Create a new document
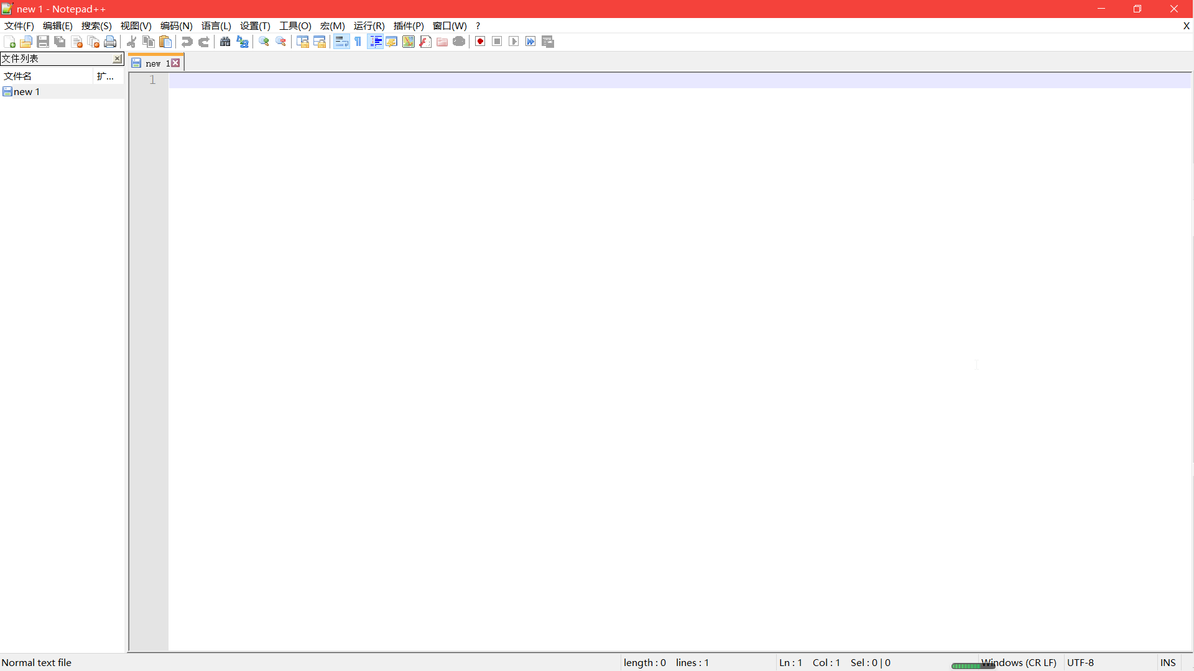The height and width of the screenshot is (671, 1194). (x=9, y=42)
